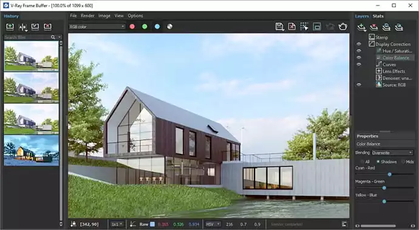This screenshot has height=230, width=419.
Task: Save layer tree preset
Action: (x=386, y=27)
